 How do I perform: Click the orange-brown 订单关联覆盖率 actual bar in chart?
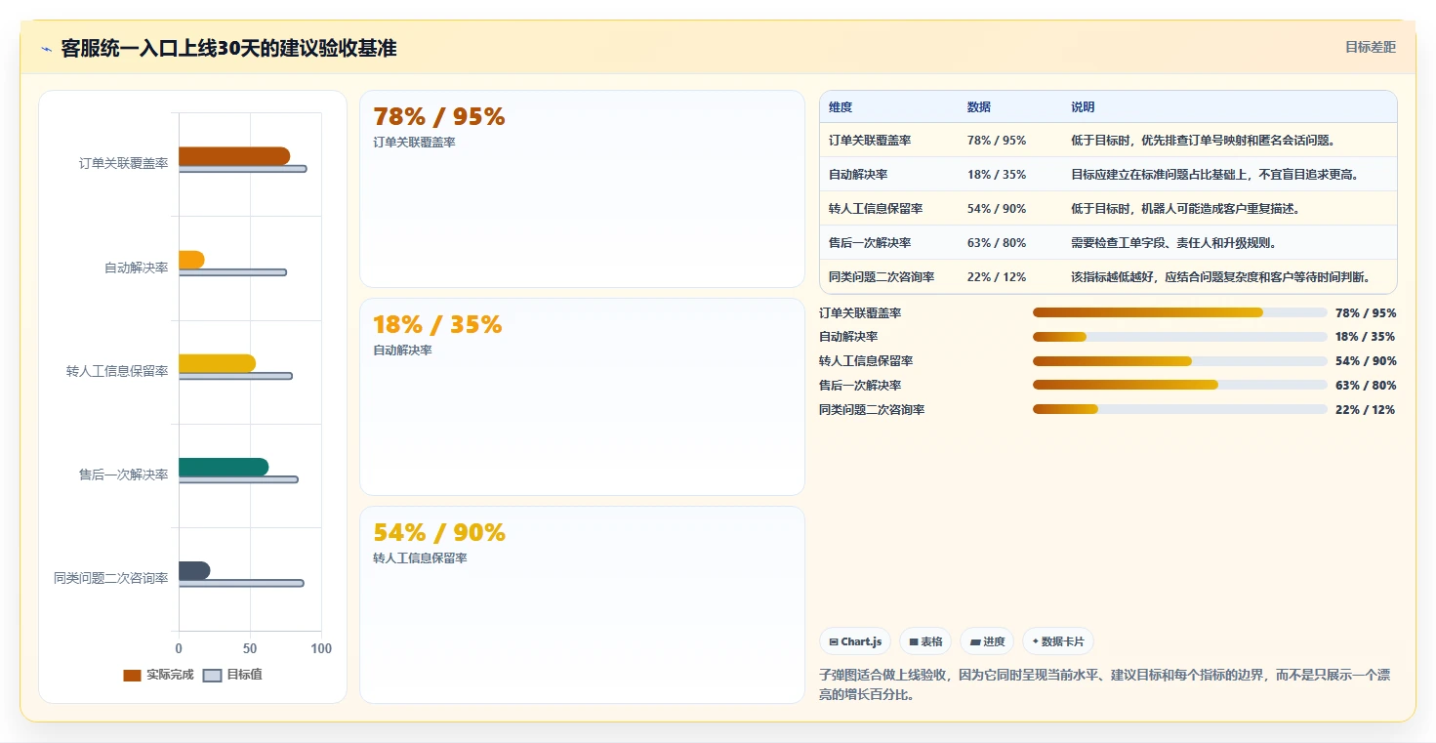tap(234, 156)
